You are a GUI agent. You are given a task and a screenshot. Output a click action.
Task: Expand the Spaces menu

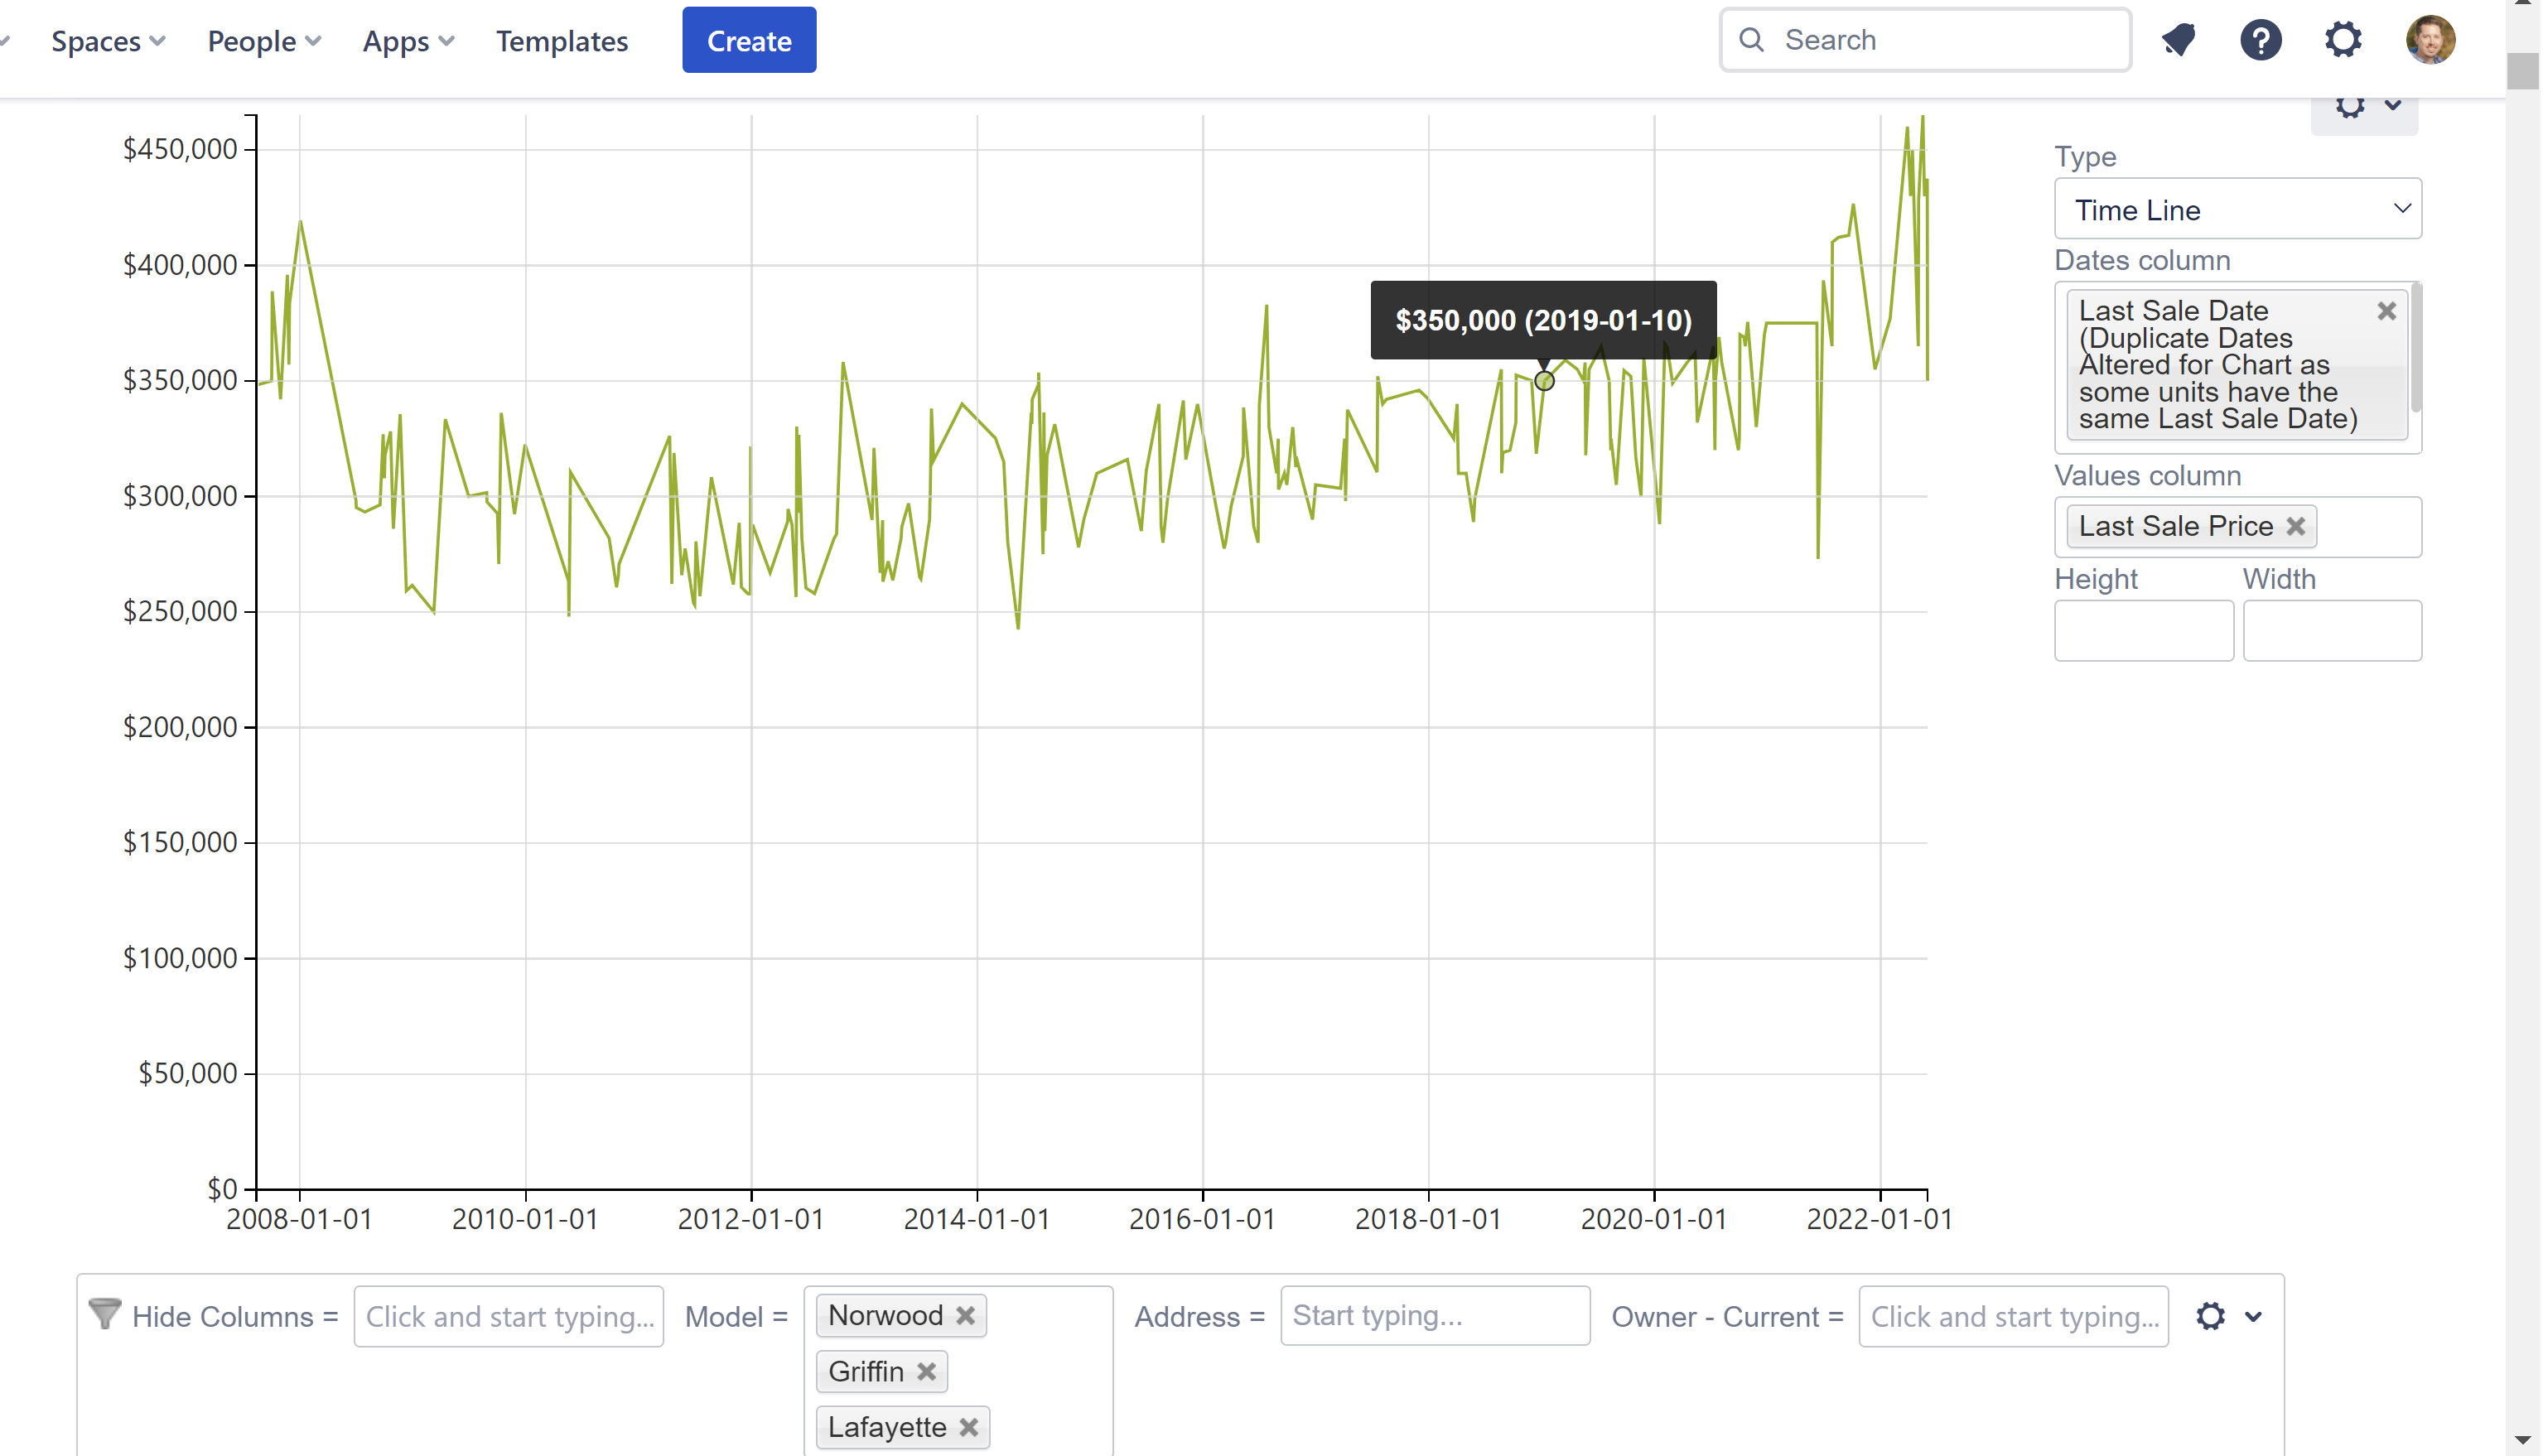108,41
